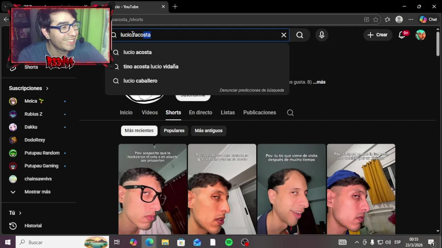This screenshot has width=442, height=248.
Task: Show hidden system tray icons
Action: 357,242
